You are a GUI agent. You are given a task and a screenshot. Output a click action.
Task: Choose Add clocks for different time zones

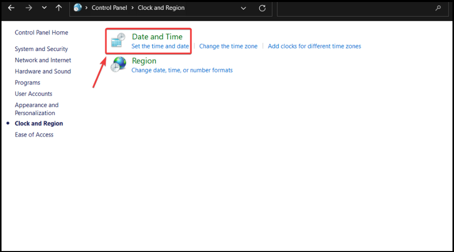[314, 46]
